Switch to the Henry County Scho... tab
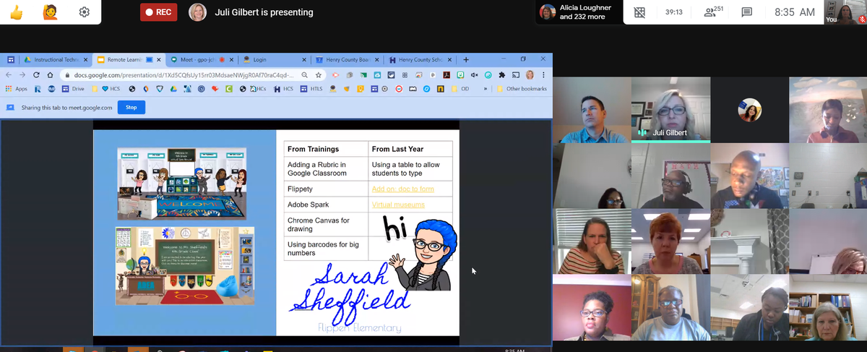This screenshot has height=352, width=867. click(420, 59)
